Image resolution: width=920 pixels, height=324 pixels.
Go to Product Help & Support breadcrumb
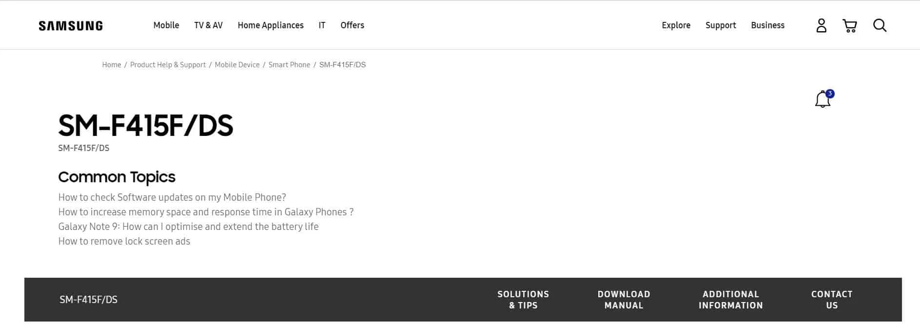[x=168, y=65]
